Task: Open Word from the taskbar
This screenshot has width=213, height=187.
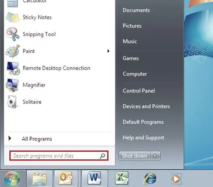Action: pos(94,178)
